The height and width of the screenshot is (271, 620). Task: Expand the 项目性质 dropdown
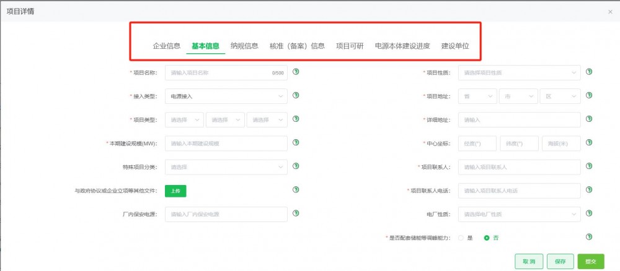point(519,73)
